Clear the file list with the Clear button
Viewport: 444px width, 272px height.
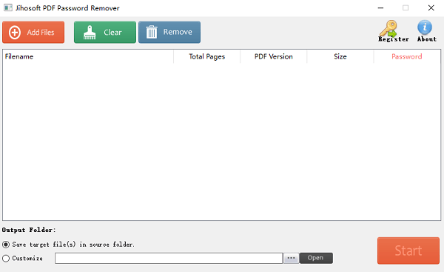click(105, 32)
